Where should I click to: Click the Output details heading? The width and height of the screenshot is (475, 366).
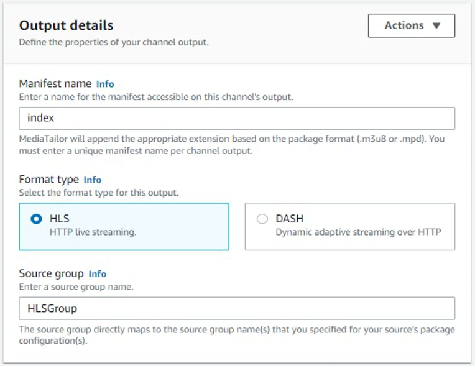pyautogui.click(x=66, y=25)
